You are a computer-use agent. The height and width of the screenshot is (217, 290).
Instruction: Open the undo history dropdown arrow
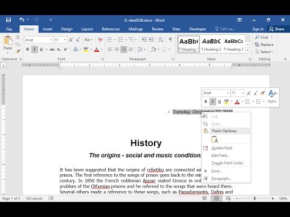pos(28,20)
